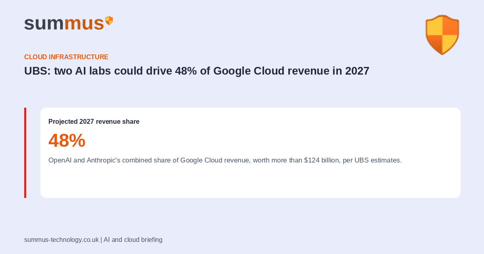Click the large orange shield icon

(x=442, y=35)
